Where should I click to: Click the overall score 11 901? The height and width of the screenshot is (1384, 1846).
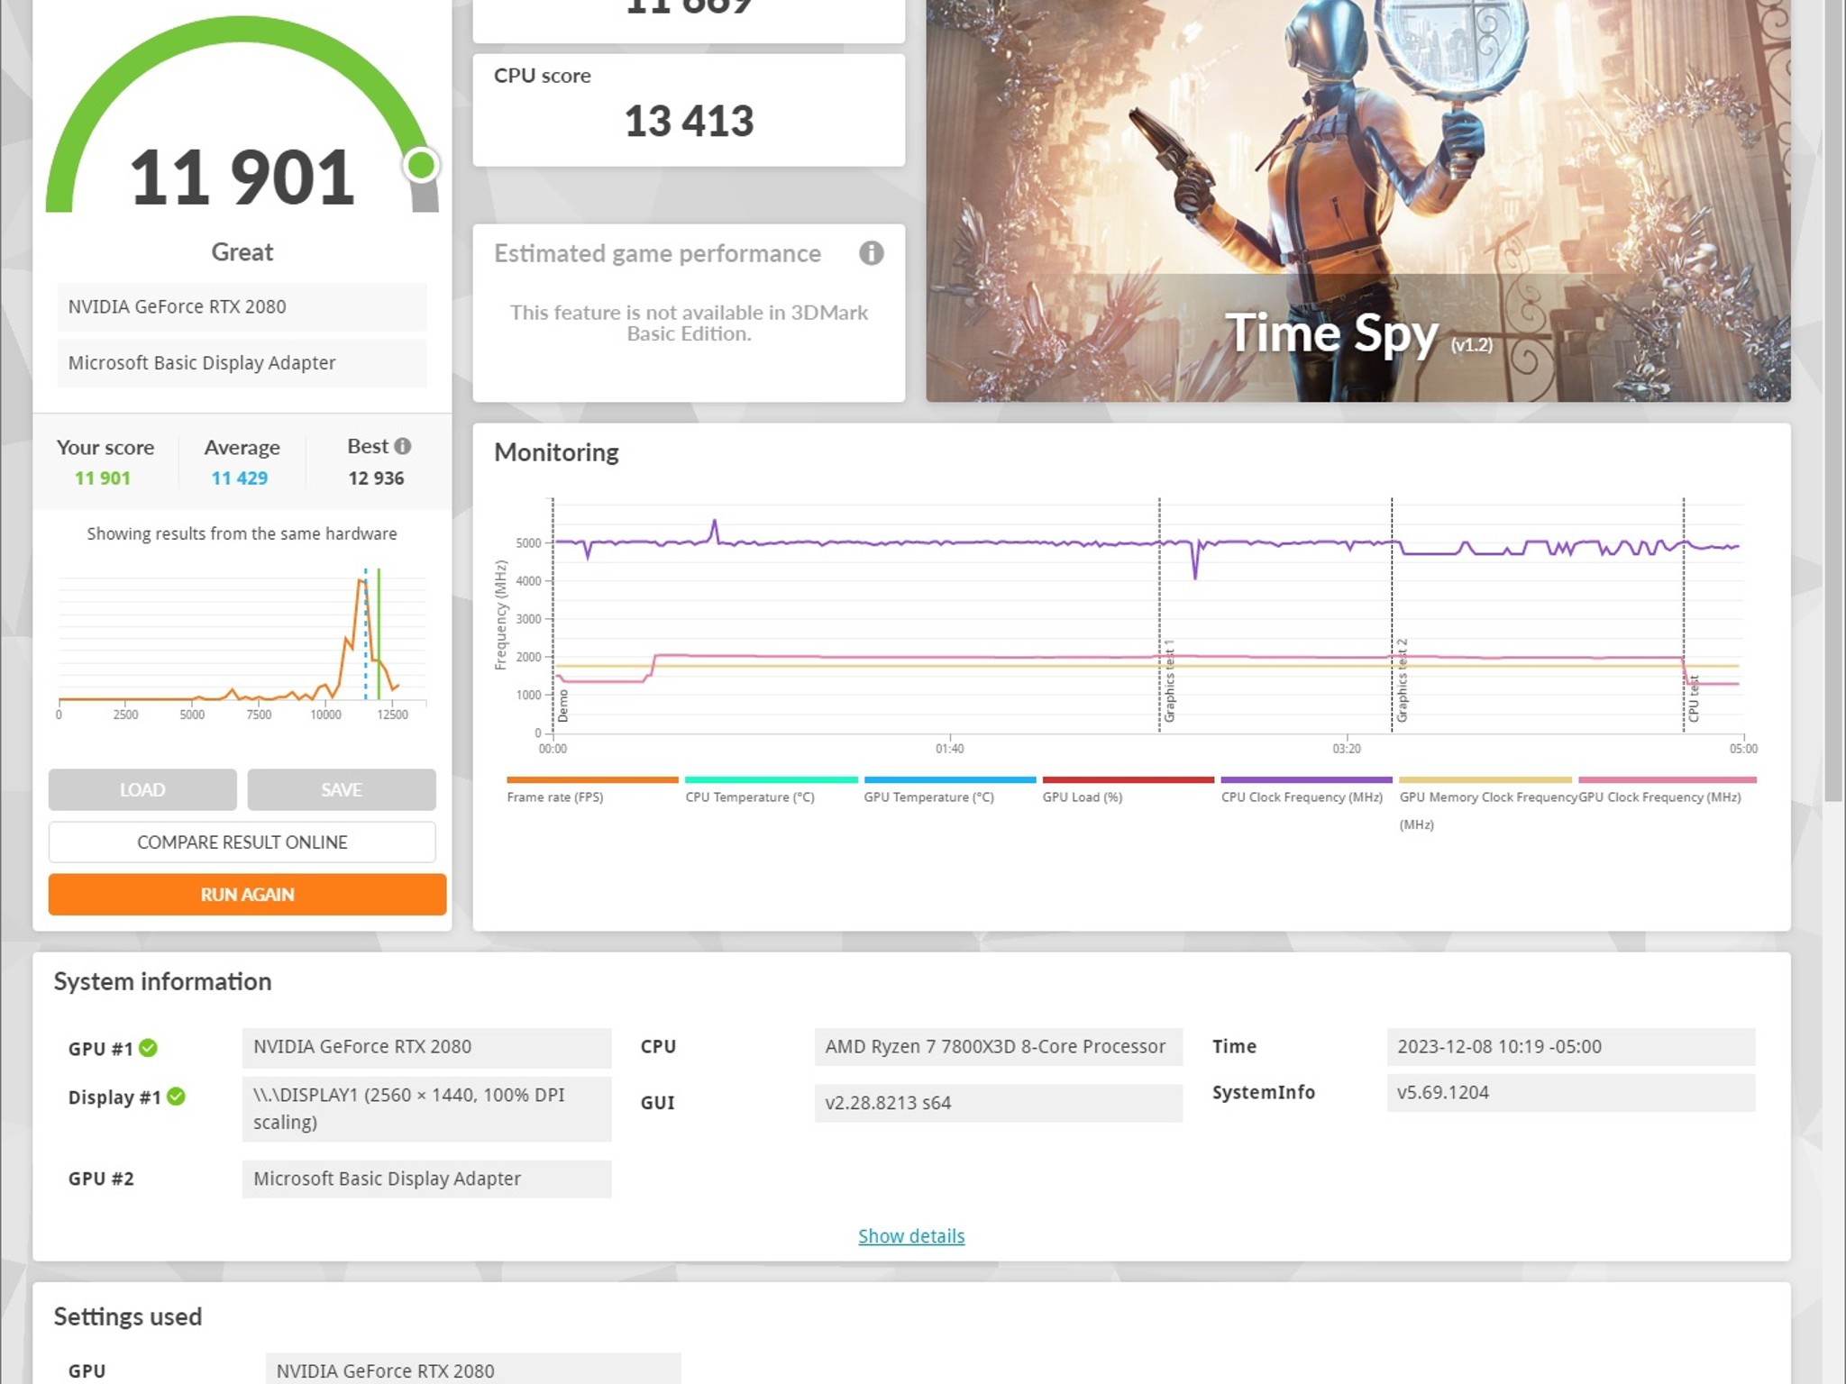242,178
